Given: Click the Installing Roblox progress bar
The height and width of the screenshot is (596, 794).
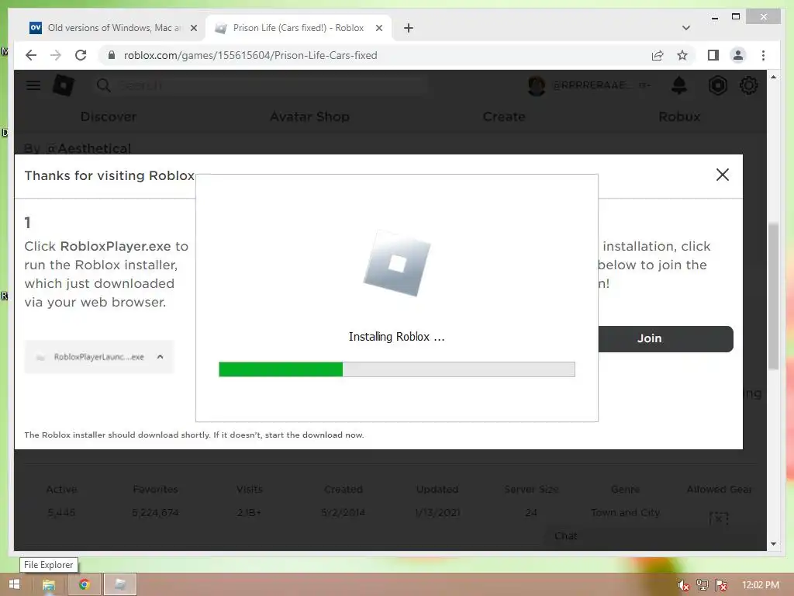Looking at the screenshot, I should pos(396,369).
